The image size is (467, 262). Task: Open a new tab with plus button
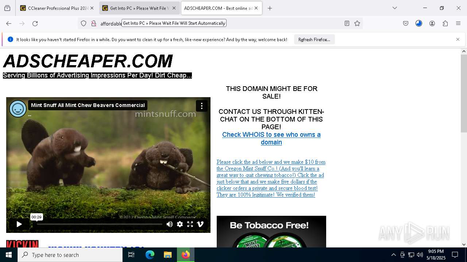click(270, 8)
